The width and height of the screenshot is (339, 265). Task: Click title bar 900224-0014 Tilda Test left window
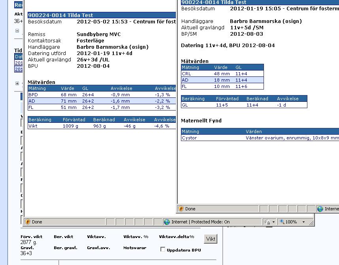pyautogui.click(x=102, y=15)
